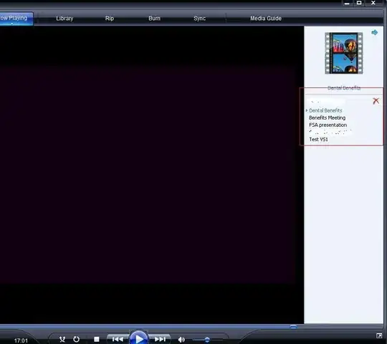Switch to the Sync tab
Screen dimensions: 387x344
pos(199,19)
